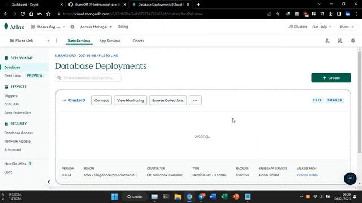Open PowerPoint from the taskbar
Viewport: 362px width, 203px height.
tap(236, 197)
